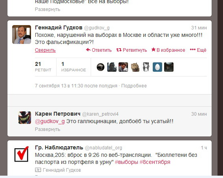Open the #8сентября hashtag

155,162
